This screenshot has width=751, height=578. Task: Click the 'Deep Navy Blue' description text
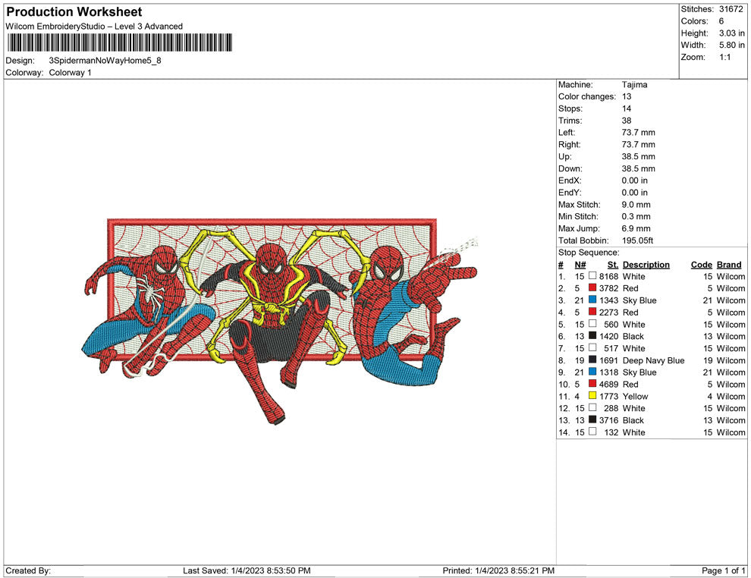pos(653,360)
